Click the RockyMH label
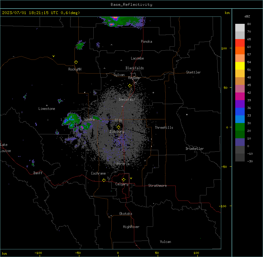 pyautogui.click(x=75, y=69)
